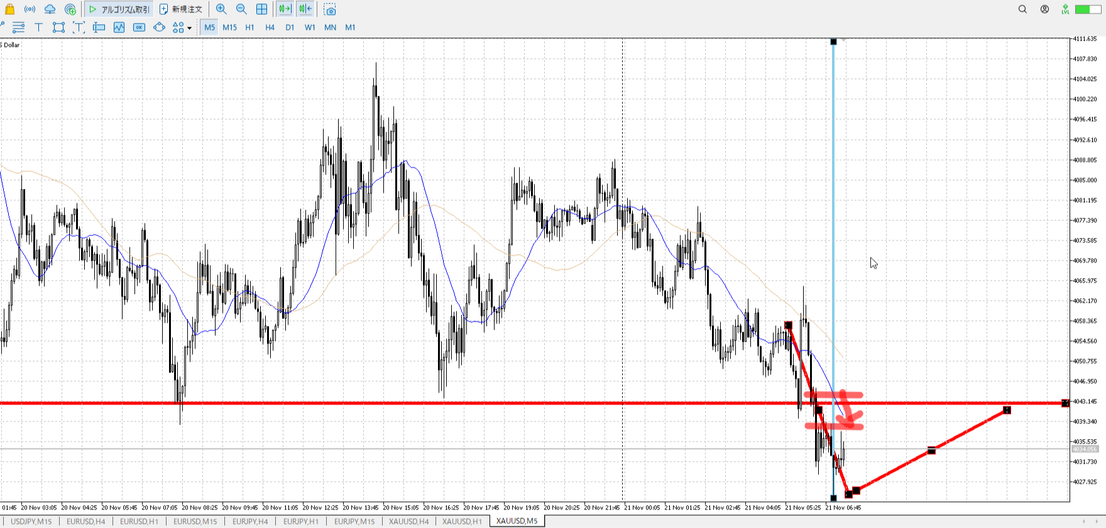Click the 新規注文 new order button
1106x528 pixels.
point(181,9)
